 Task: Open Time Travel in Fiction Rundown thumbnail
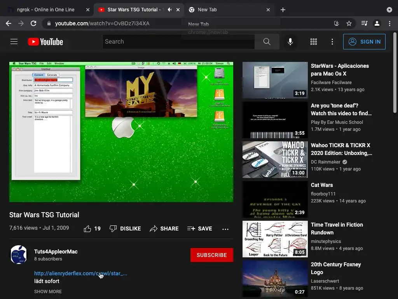(275, 239)
